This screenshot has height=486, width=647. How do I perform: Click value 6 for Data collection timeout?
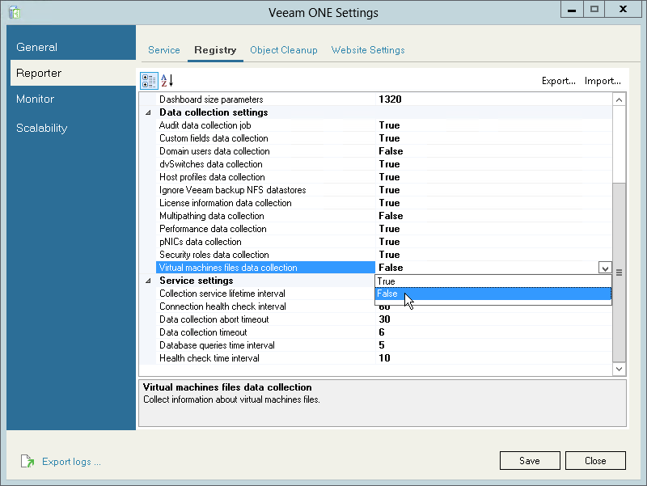382,332
